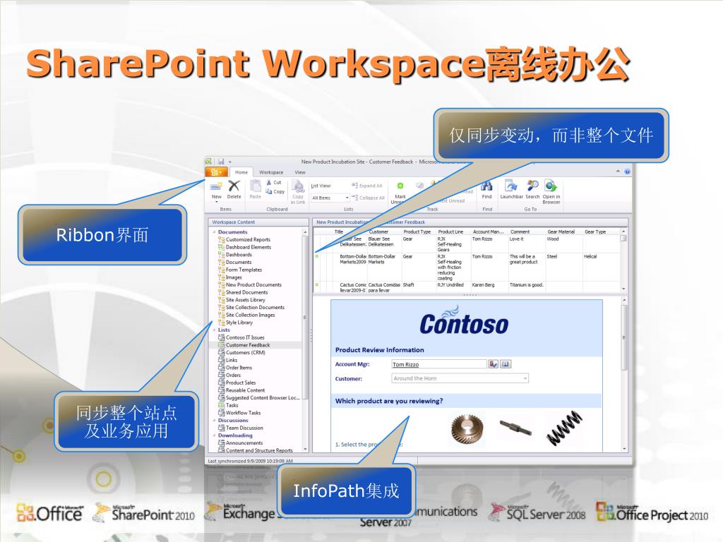The image size is (723, 542).
Task: Click the Delete X icon
Action: click(234, 186)
